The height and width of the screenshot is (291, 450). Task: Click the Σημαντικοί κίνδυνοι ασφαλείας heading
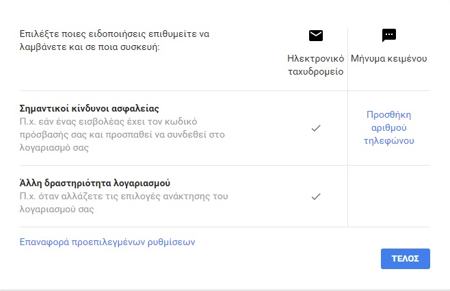coord(90,108)
